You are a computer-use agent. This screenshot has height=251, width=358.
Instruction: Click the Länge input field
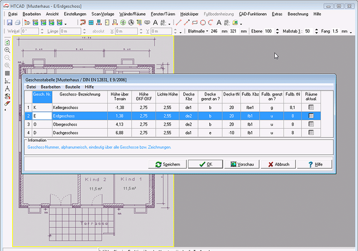pos(70,31)
